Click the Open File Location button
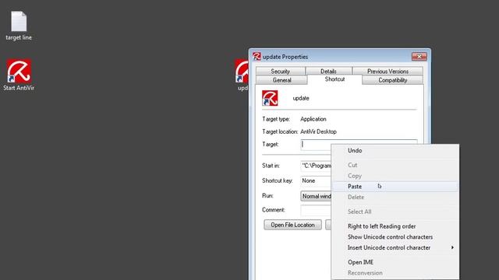 coord(293,225)
